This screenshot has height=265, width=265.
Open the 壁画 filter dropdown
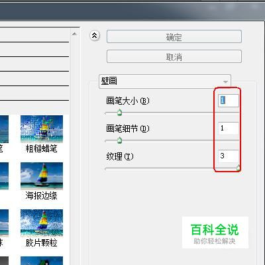(x=165, y=81)
